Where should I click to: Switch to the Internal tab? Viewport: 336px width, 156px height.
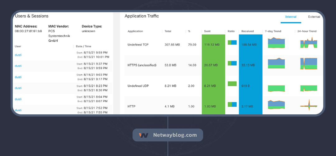pyautogui.click(x=291, y=17)
